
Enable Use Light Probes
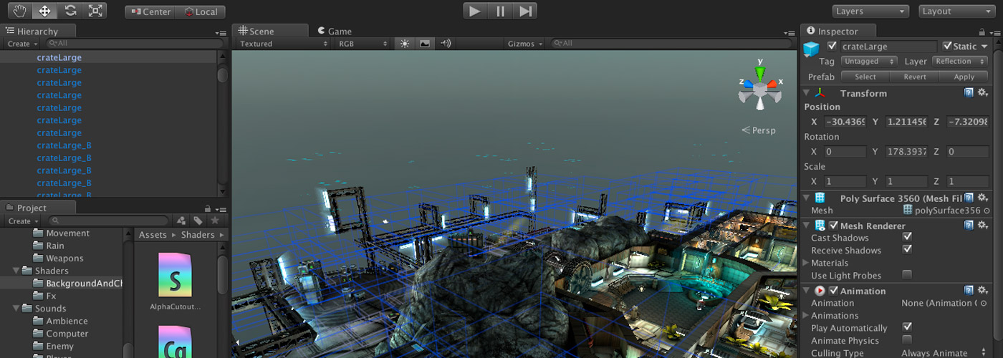point(907,275)
